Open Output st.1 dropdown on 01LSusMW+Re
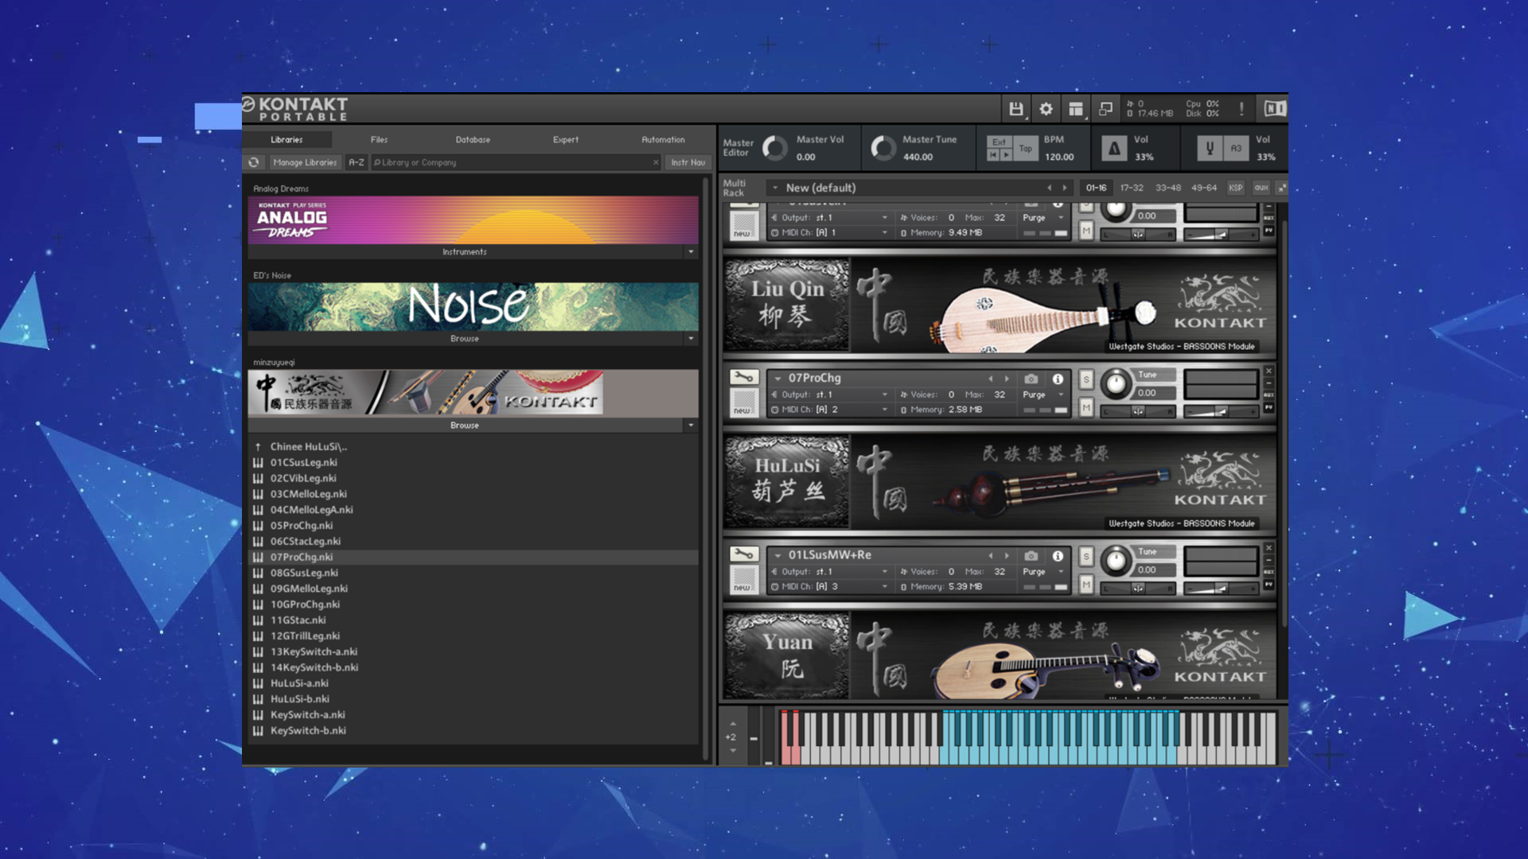The width and height of the screenshot is (1528, 859). [884, 571]
